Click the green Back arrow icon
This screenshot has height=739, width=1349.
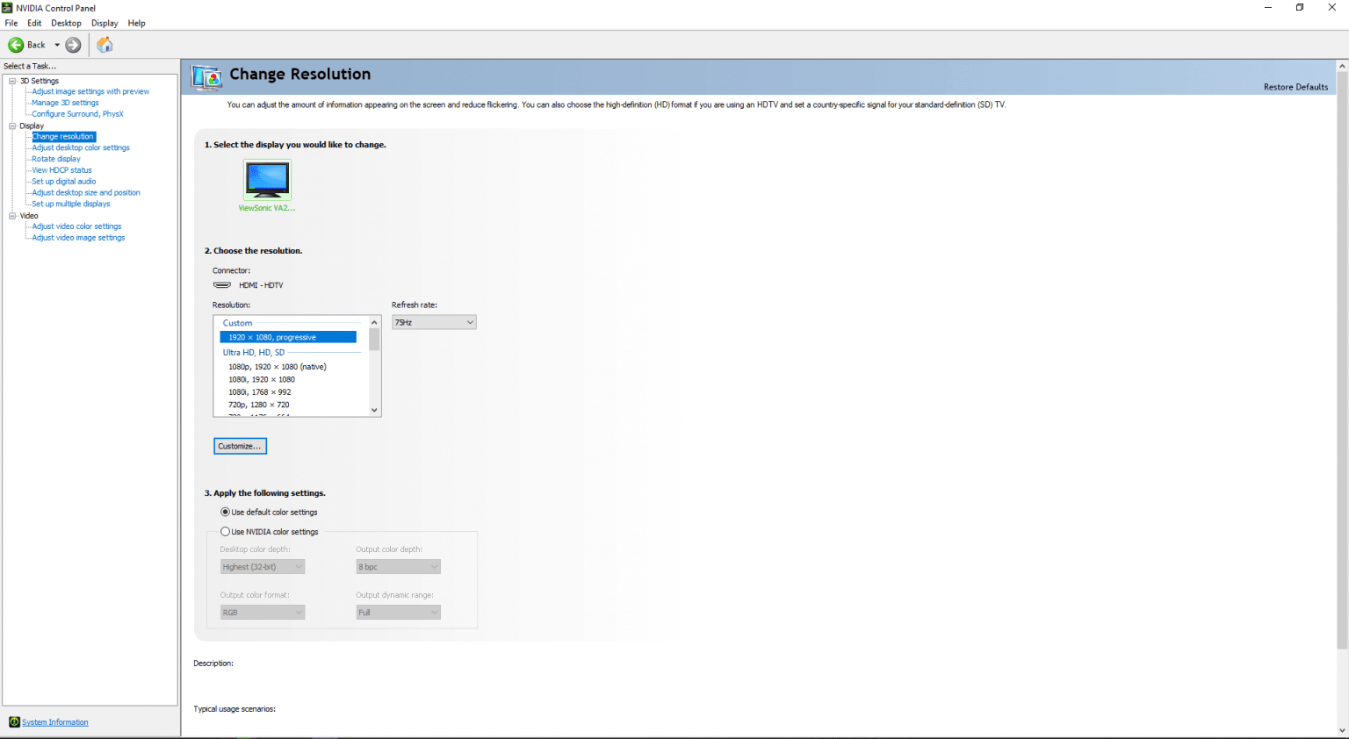pos(16,45)
